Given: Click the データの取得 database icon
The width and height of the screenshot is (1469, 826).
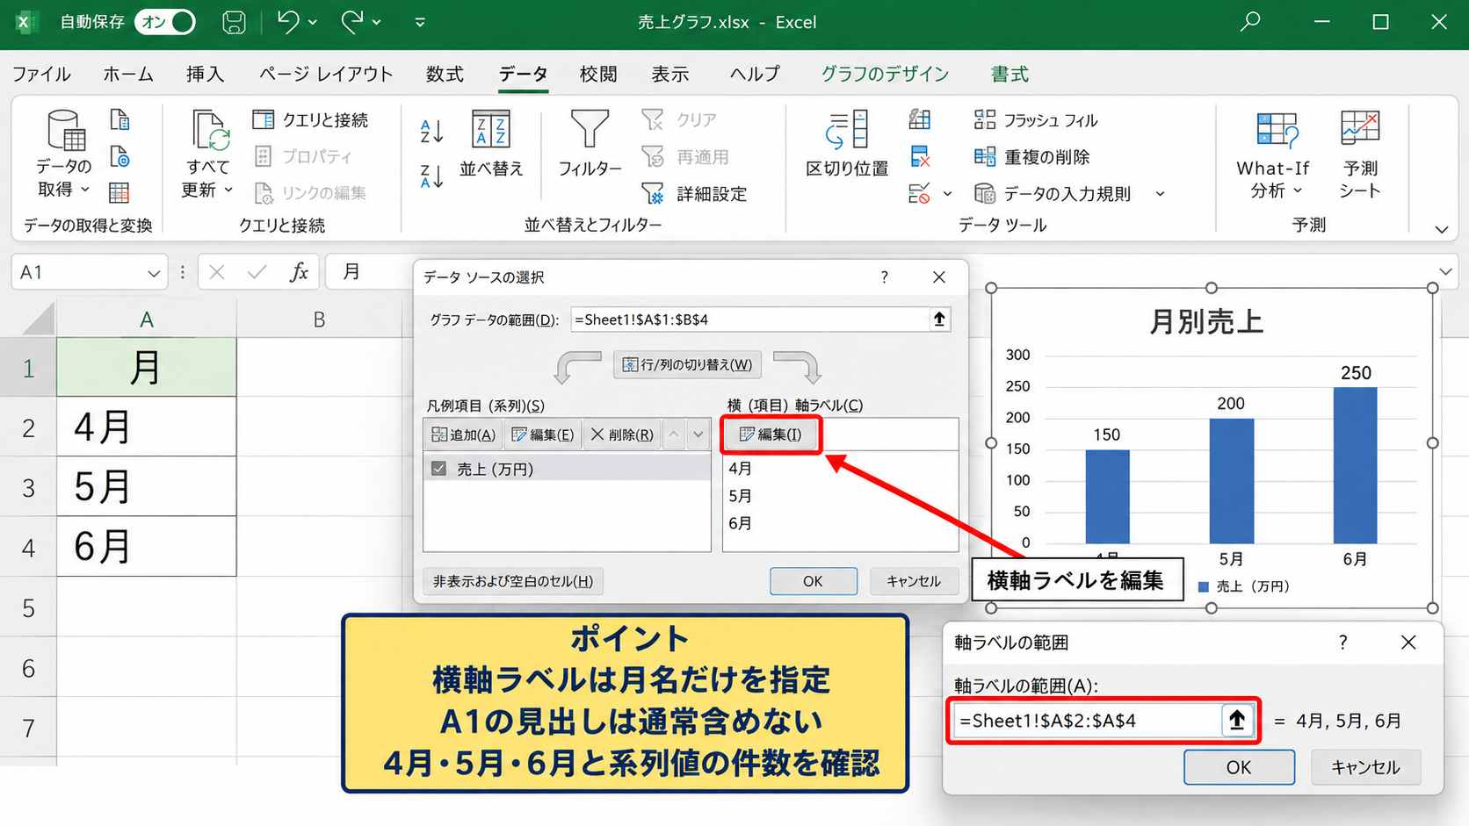Looking at the screenshot, I should 65,131.
